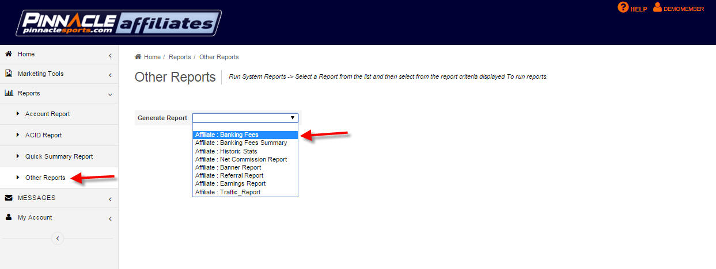This screenshot has width=716, height=269.
Task: Open the Generate Report dropdown arrow
Action: click(293, 118)
